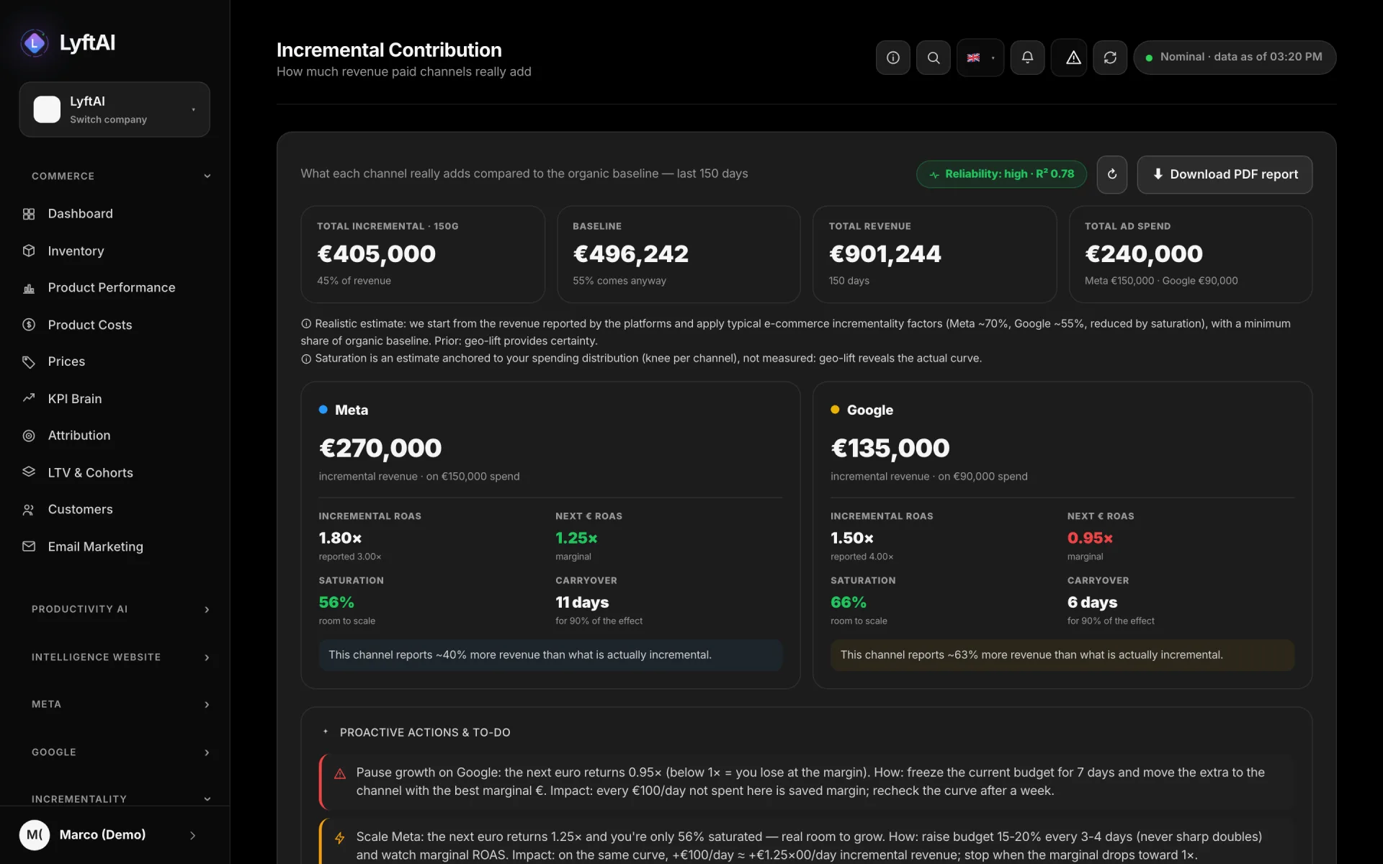
Task: Reload the incremental contribution panel
Action: click(x=1111, y=174)
